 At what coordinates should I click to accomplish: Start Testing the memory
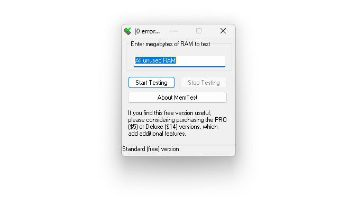(151, 83)
